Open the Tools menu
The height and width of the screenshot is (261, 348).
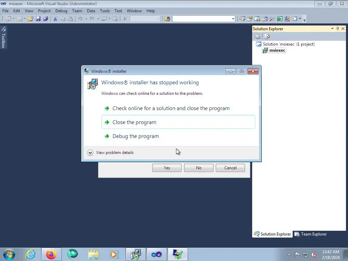105,11
